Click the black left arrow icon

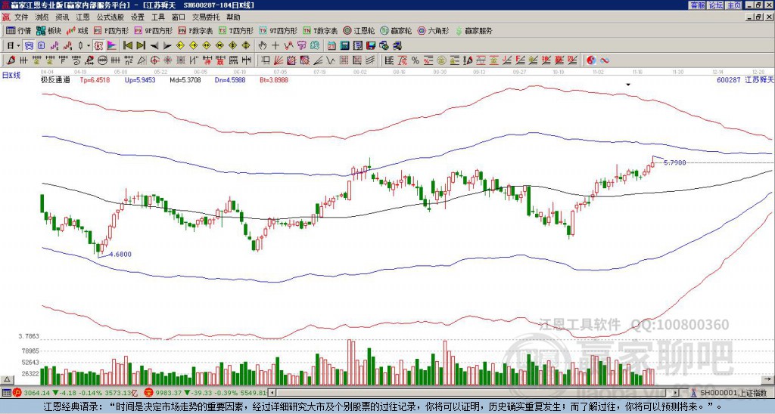click(154, 46)
